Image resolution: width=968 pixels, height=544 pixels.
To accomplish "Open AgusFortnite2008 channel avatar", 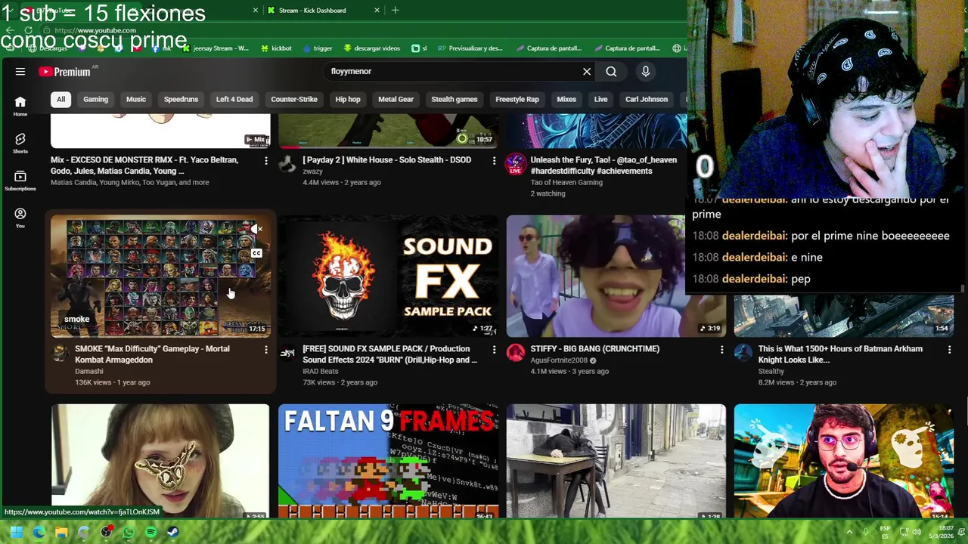I will pos(516,353).
